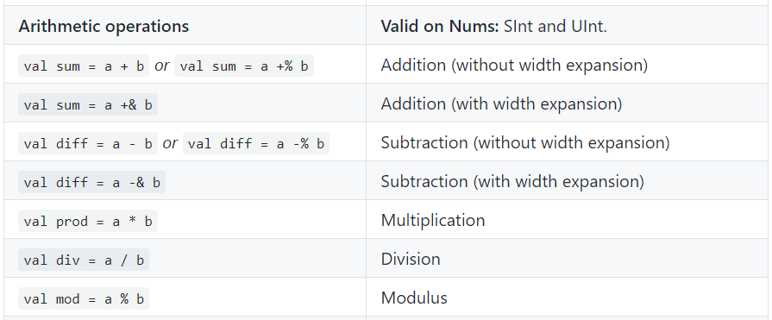Select the 'val div = a / b' code
The width and height of the screenshot is (772, 320).
coord(84,260)
